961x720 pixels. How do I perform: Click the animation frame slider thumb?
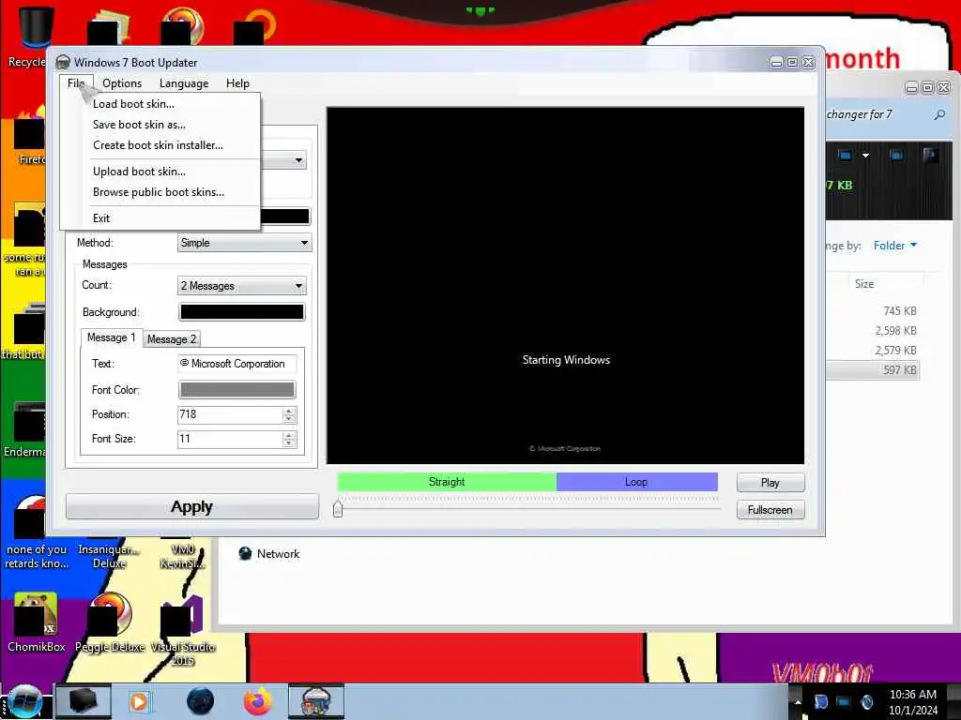coord(338,509)
